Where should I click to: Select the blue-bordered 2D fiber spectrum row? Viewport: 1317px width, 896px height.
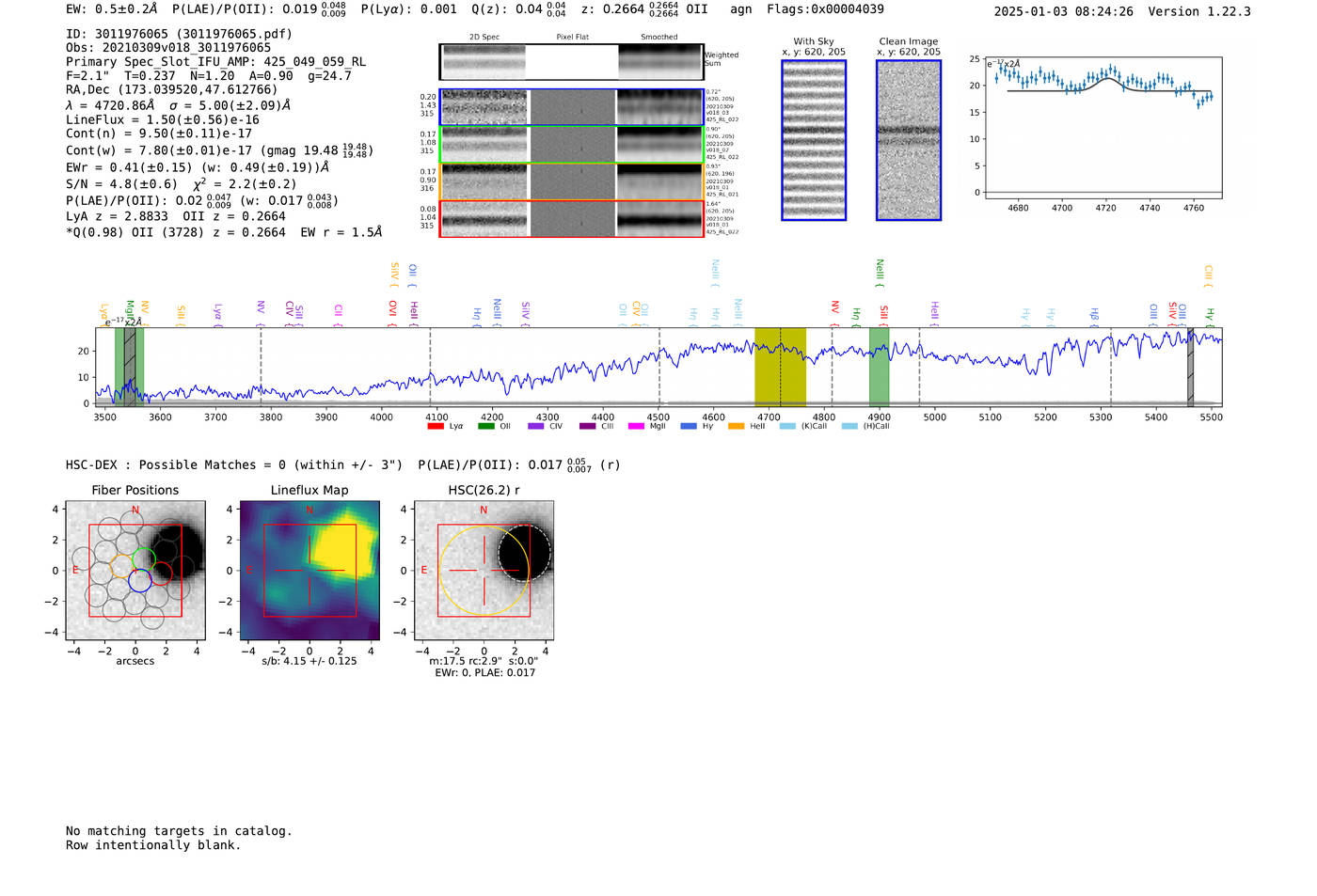(571, 107)
